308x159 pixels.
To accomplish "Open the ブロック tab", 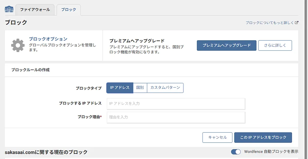I will tap(69, 10).
